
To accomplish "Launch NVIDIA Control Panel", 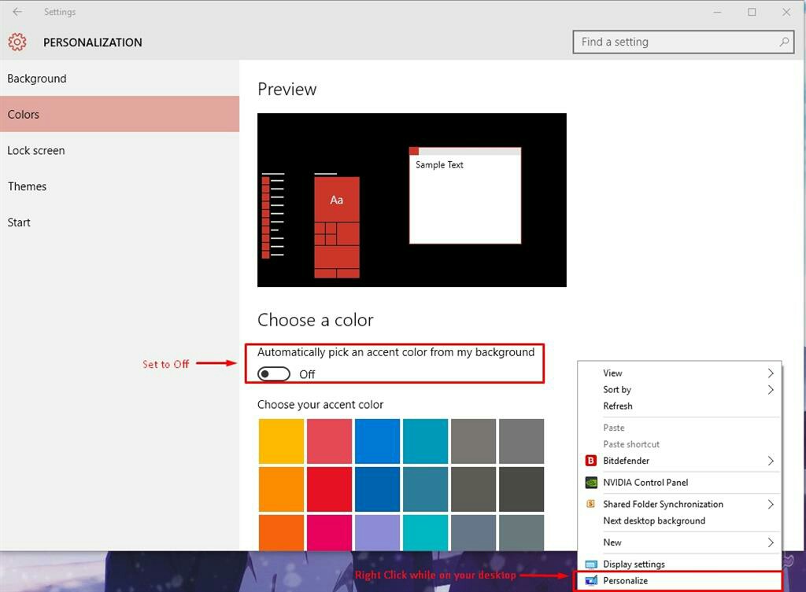I will click(x=647, y=482).
